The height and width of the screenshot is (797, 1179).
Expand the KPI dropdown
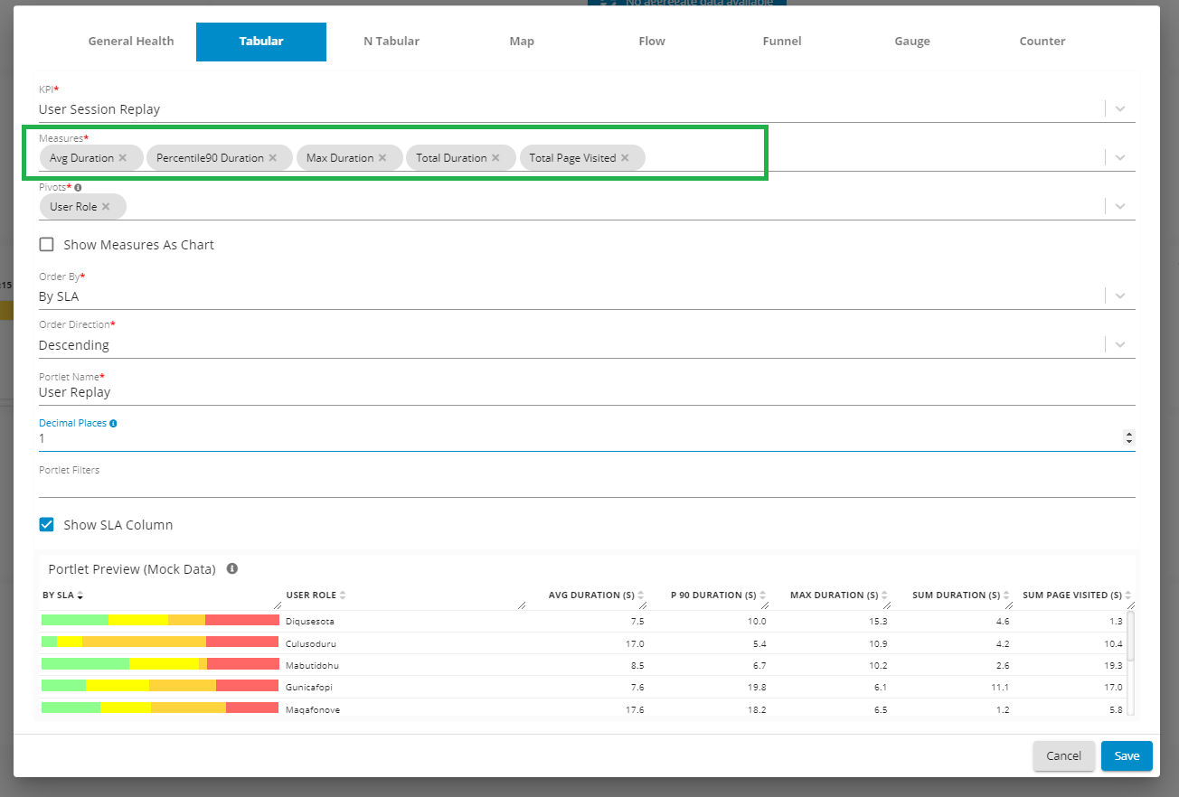click(x=1120, y=109)
